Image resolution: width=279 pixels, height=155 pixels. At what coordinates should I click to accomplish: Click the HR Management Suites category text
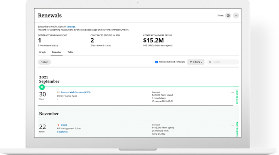69,129
